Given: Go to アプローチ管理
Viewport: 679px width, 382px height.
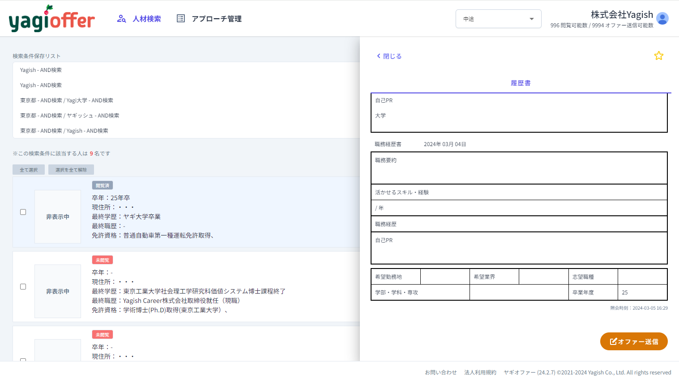Looking at the screenshot, I should coord(216,19).
